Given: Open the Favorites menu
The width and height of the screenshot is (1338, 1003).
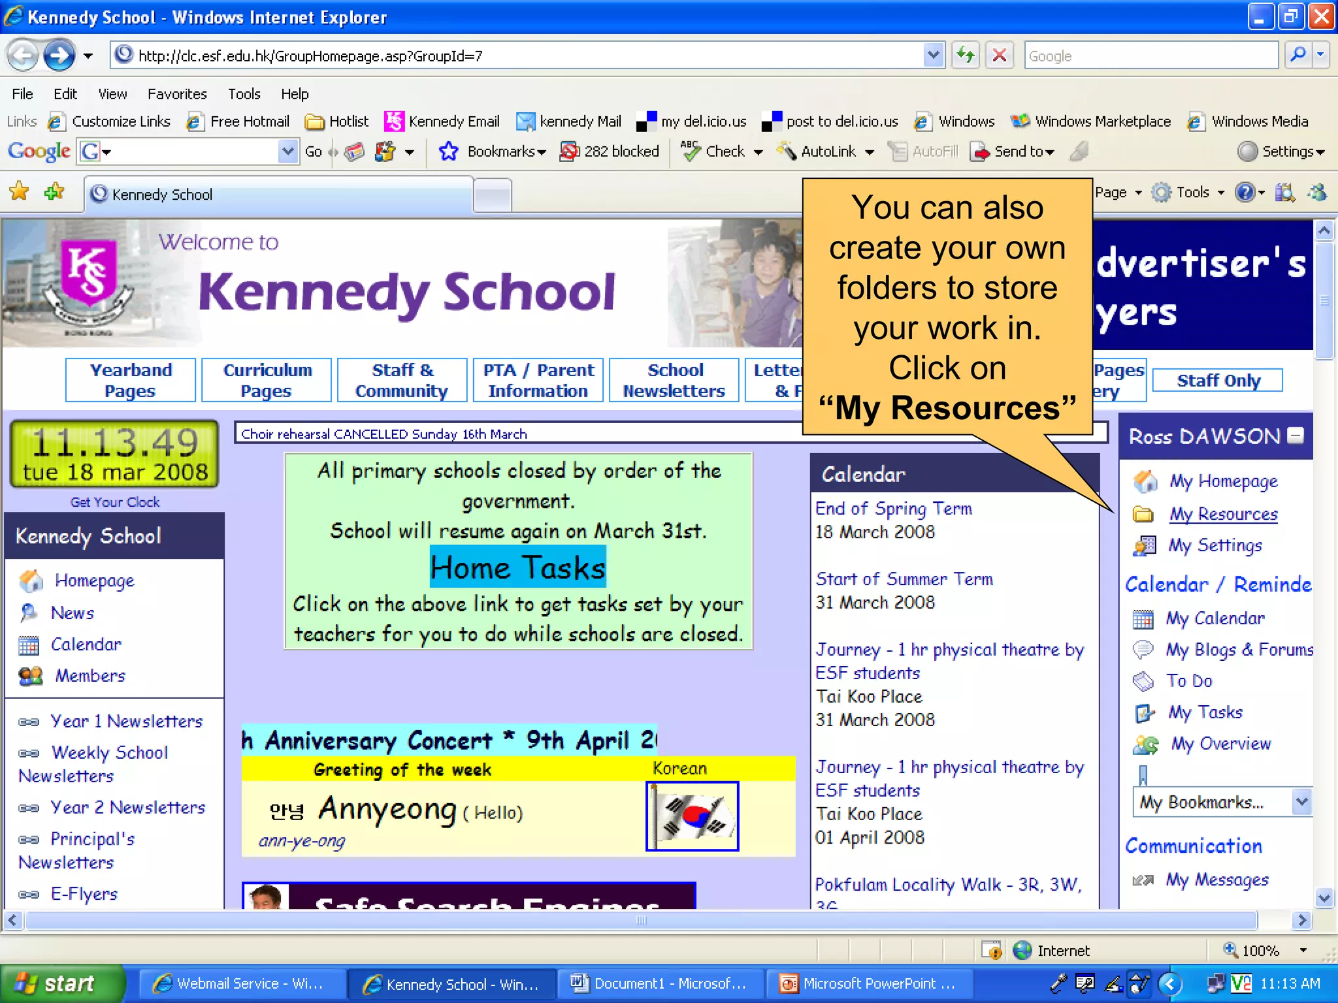Looking at the screenshot, I should [x=177, y=94].
